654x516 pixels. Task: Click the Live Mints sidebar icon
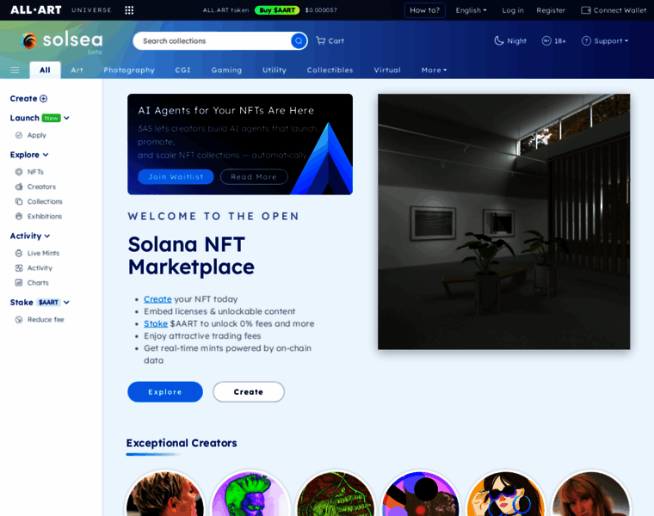tap(19, 253)
